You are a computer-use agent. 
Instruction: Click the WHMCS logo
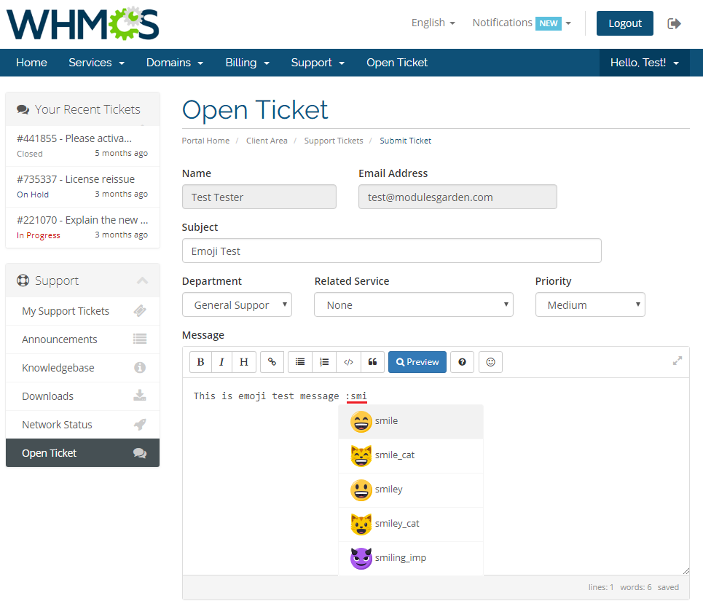(83, 24)
